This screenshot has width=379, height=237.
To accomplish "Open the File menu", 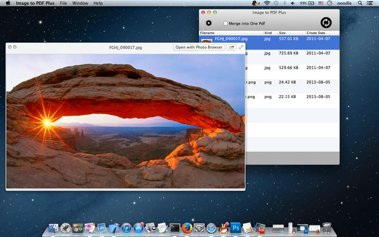I will click(63, 3).
